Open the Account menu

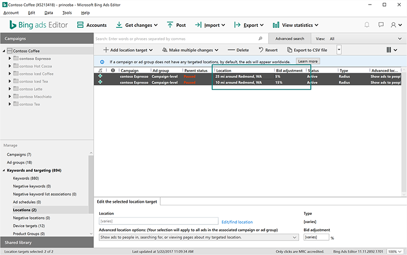11,13
